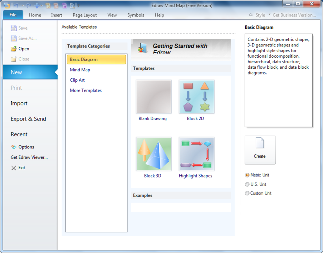
Task: Open Customize Quick Access Toolbar dropdown
Action: (x=78, y=6)
